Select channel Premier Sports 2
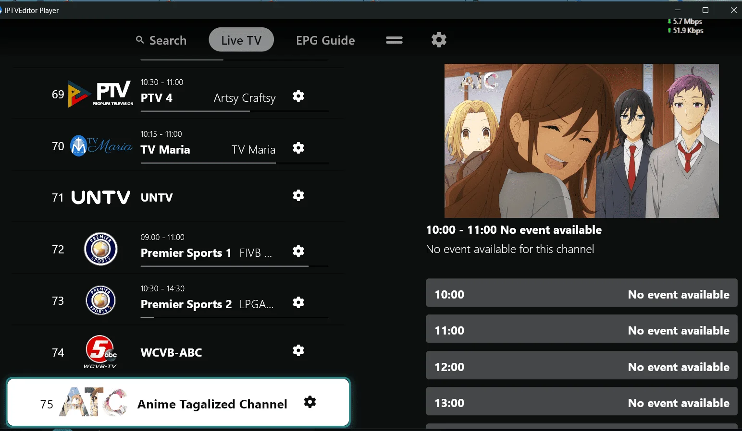Image resolution: width=742 pixels, height=431 pixels. (x=186, y=304)
